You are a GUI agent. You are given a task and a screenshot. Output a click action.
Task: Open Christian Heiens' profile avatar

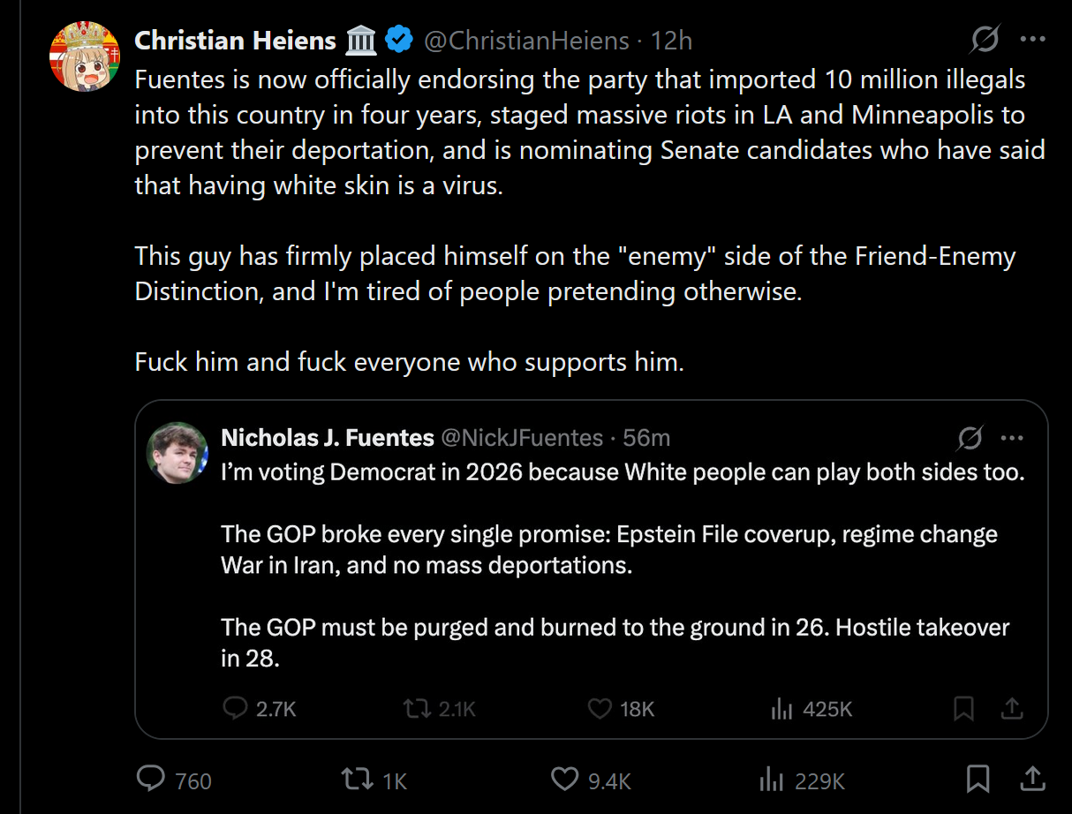click(x=84, y=57)
